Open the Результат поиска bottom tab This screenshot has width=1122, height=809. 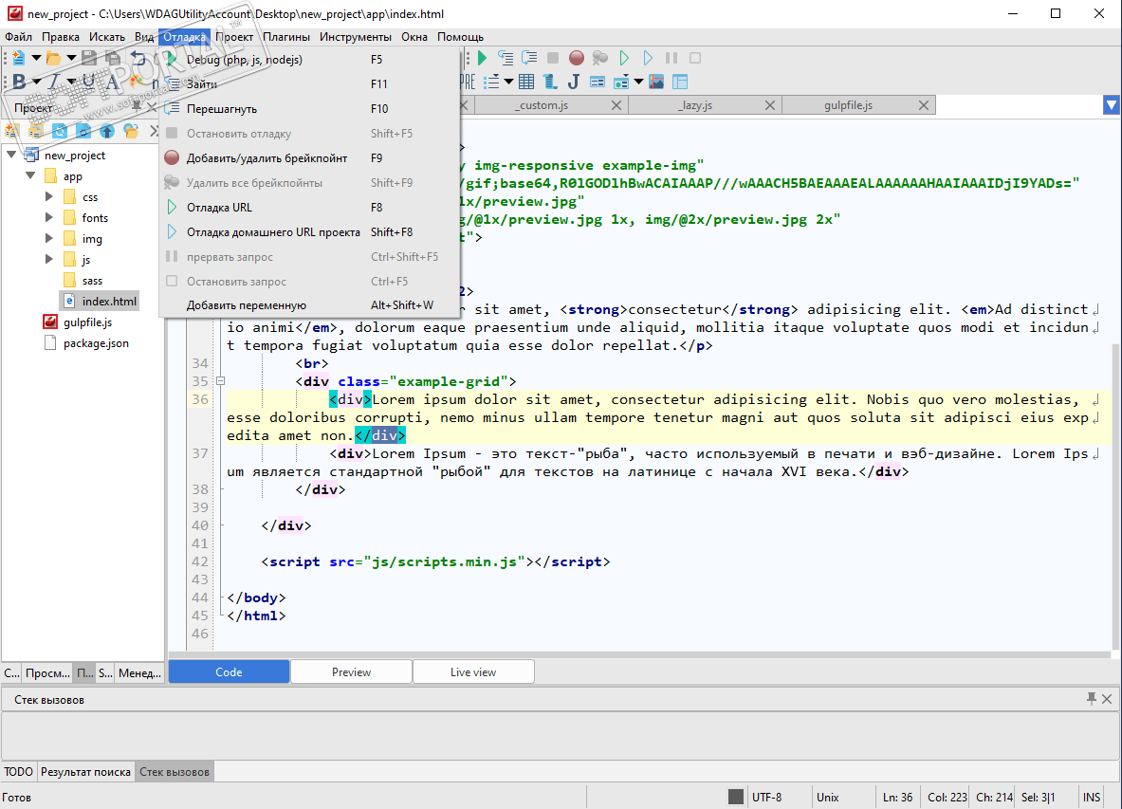[x=85, y=772]
